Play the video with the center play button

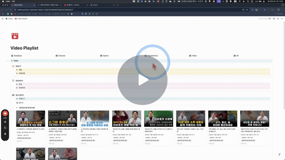click(x=142, y=80)
